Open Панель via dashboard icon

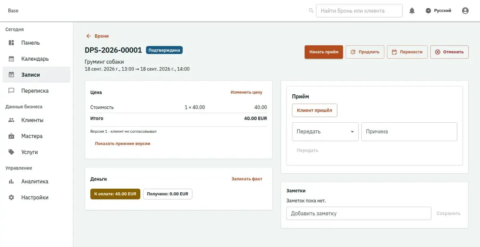12,43
